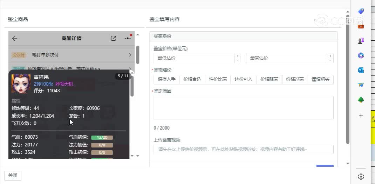This screenshot has height=184, width=375.
Task: Open sidebar settings gear icon
Action: pyautogui.click(x=361, y=176)
